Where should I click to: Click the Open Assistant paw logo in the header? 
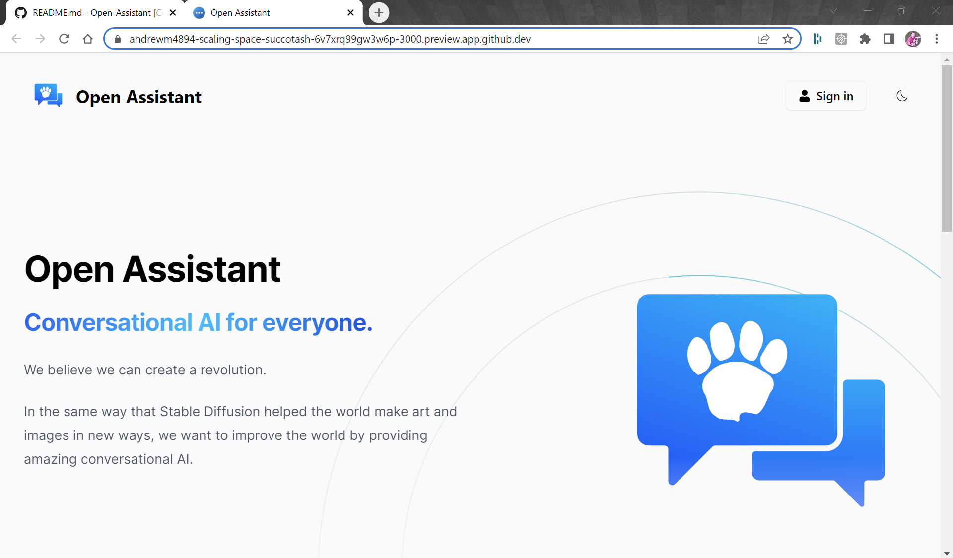pyautogui.click(x=48, y=96)
